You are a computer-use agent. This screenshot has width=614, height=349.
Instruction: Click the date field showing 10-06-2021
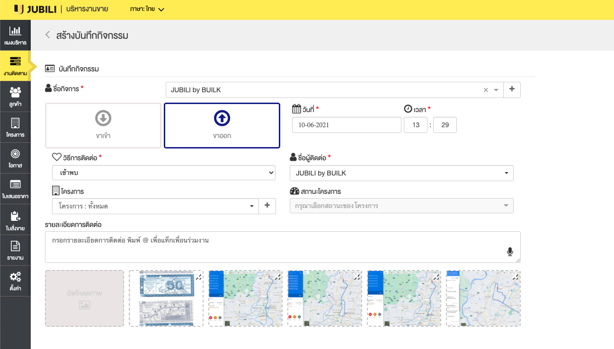click(347, 125)
